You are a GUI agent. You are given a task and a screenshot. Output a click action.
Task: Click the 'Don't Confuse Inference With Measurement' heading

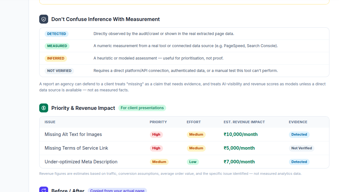coord(106,19)
